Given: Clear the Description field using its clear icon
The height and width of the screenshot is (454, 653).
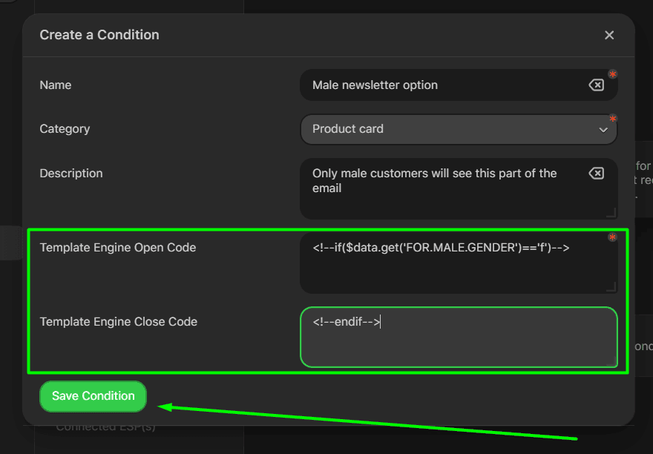Looking at the screenshot, I should (x=597, y=173).
